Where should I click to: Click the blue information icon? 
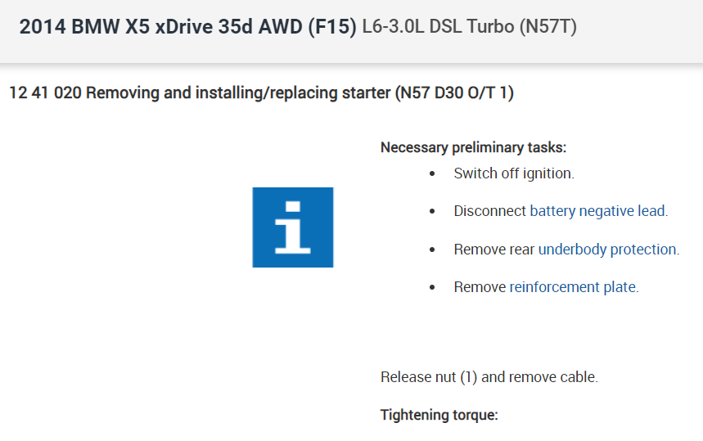click(292, 227)
